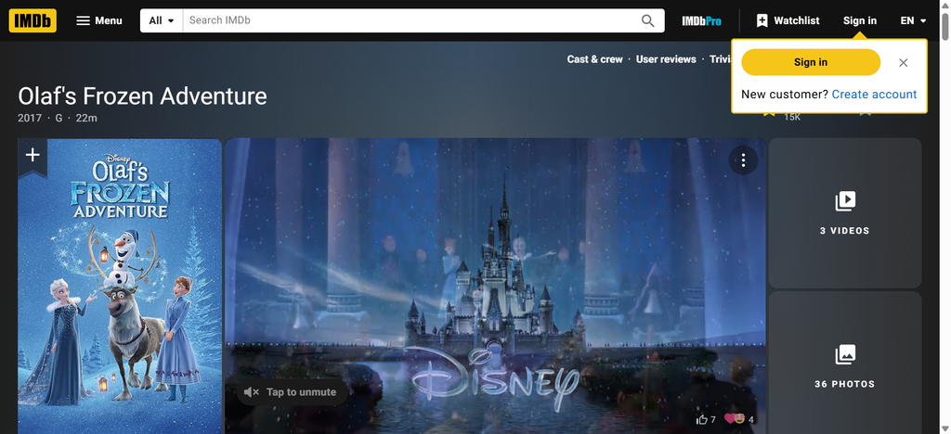This screenshot has height=434, width=951.
Task: Click the Sign in header link
Action: click(859, 20)
